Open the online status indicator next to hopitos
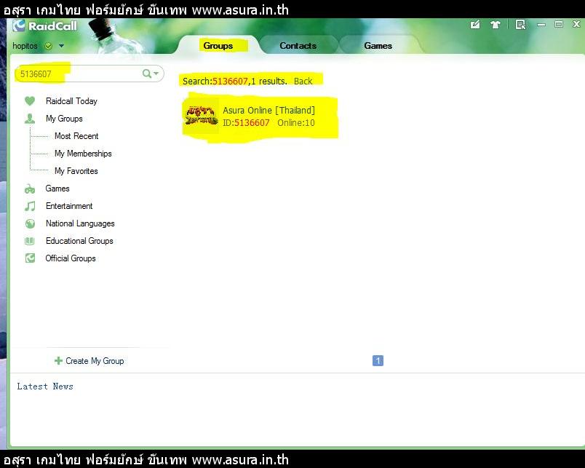The height and width of the screenshot is (468, 585). click(48, 46)
